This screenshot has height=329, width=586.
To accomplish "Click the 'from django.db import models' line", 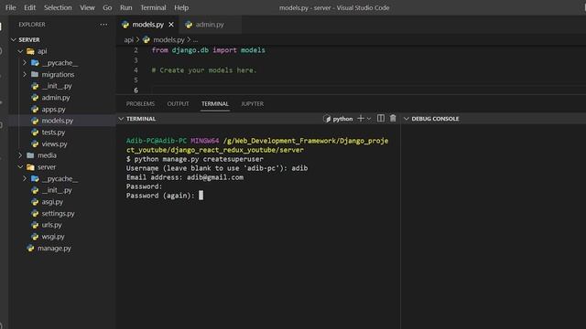I will coord(208,50).
